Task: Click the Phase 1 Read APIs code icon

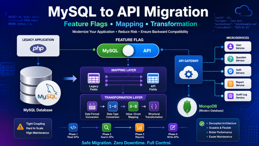Action: pos(73,127)
